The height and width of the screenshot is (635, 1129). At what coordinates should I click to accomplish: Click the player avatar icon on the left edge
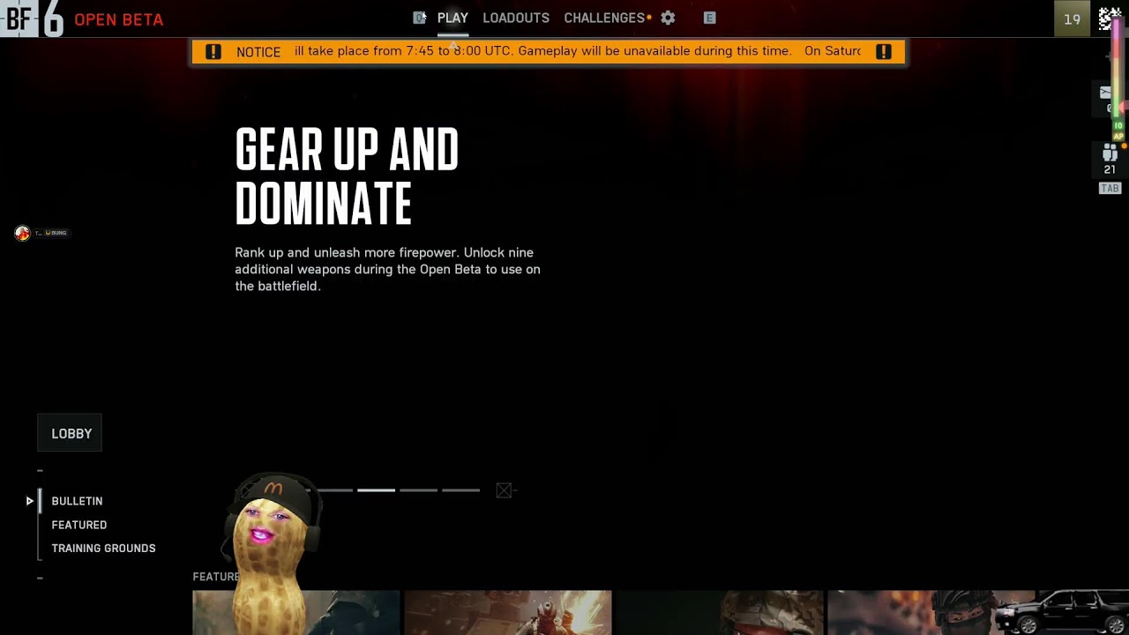[23, 233]
